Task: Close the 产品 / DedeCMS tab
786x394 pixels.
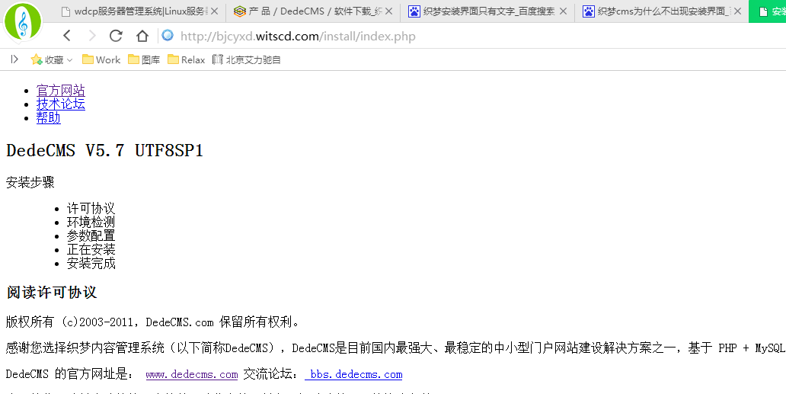Action: coord(388,11)
